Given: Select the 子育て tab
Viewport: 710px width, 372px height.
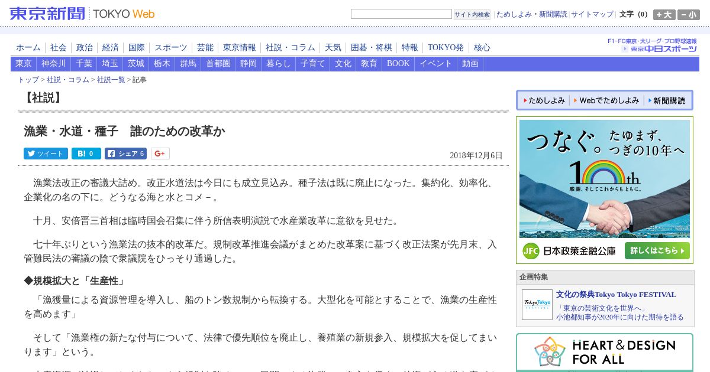Looking at the screenshot, I should click(313, 64).
